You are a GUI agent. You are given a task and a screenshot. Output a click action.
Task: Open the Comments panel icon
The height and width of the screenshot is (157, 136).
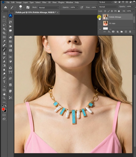10,31
